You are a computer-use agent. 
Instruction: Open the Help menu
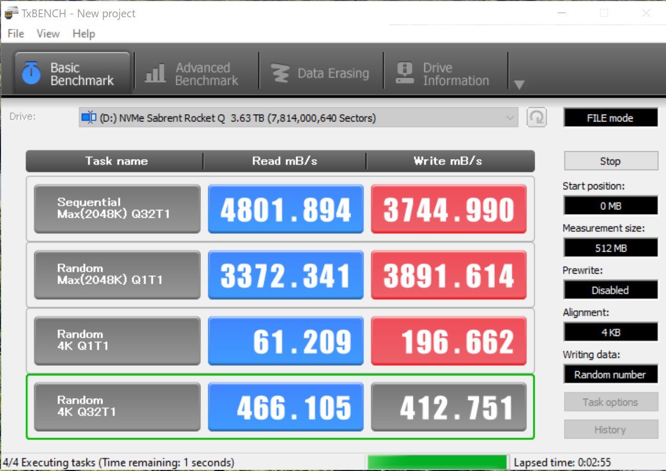84,33
